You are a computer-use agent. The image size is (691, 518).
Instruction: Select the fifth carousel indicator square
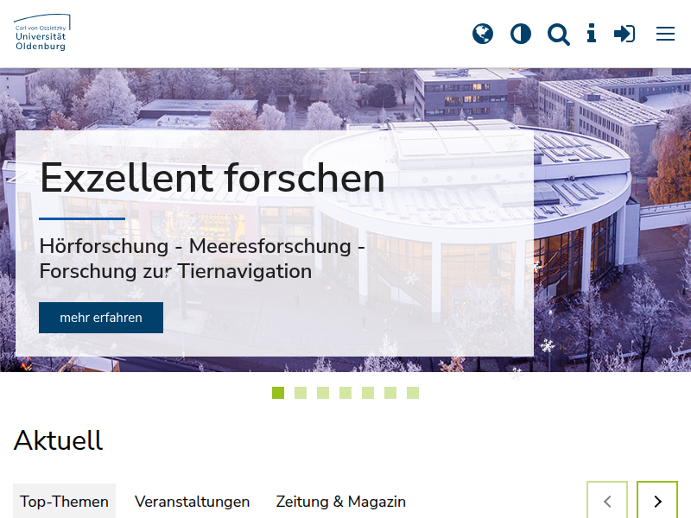368,393
